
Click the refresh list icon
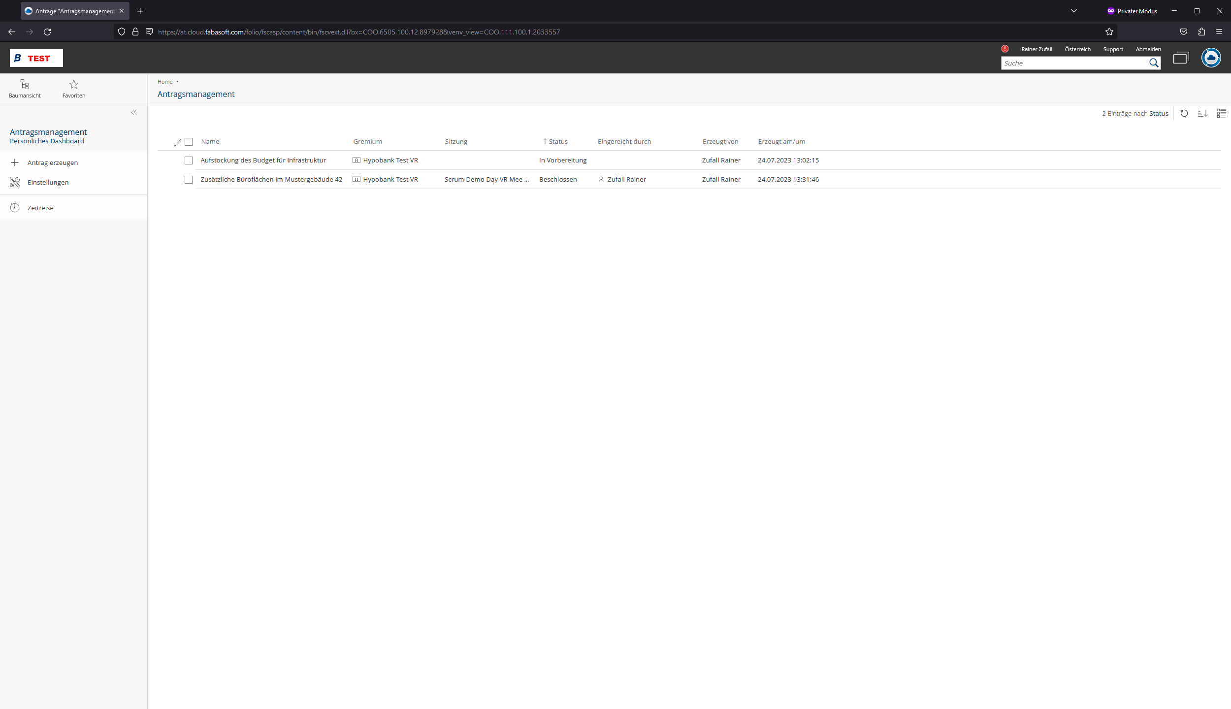tap(1184, 113)
